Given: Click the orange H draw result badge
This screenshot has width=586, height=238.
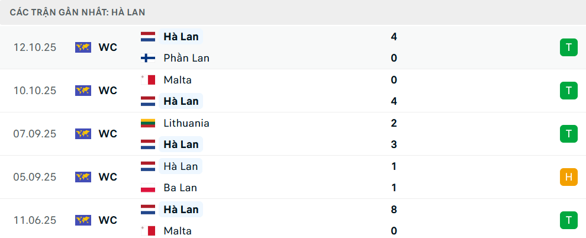Looking at the screenshot, I should [x=568, y=177].
